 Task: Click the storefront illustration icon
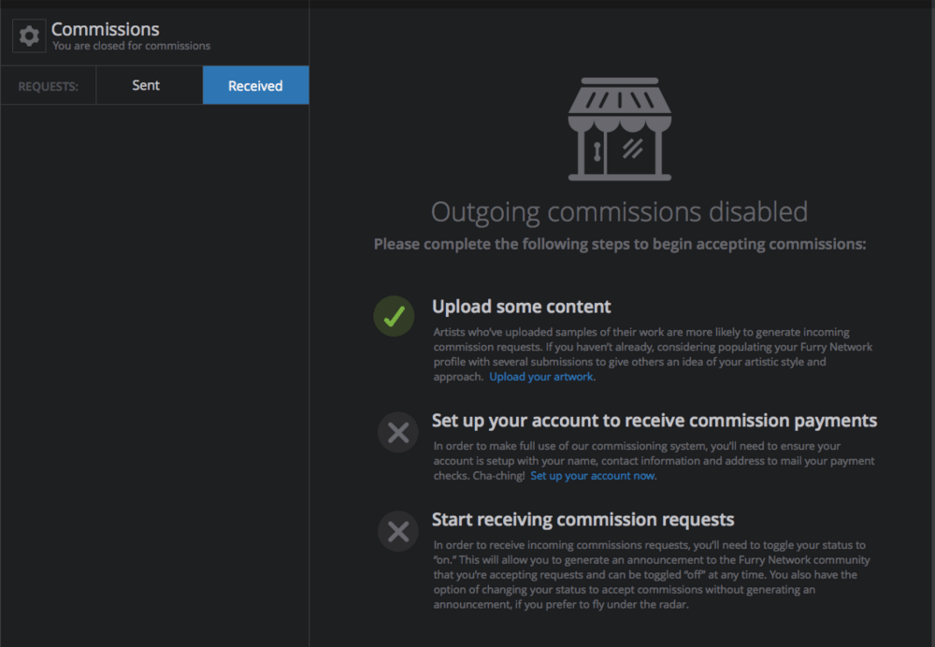point(620,129)
